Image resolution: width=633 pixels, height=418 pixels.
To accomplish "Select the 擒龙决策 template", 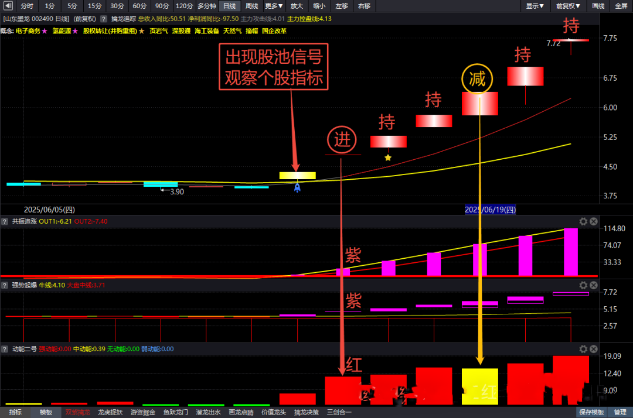I will coord(307,412).
